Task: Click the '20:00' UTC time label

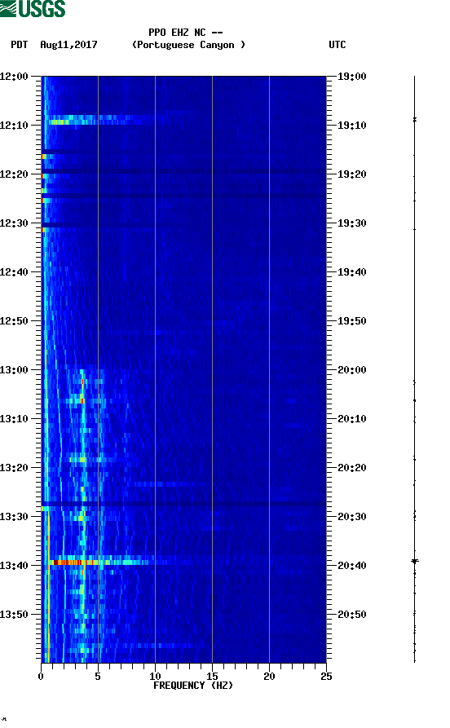Action: (352, 370)
